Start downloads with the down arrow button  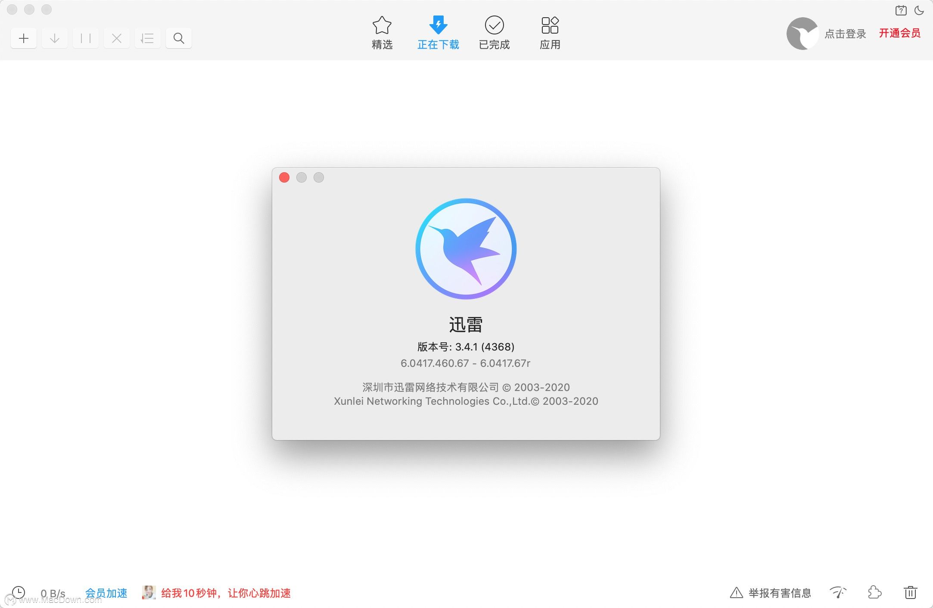pos(55,38)
